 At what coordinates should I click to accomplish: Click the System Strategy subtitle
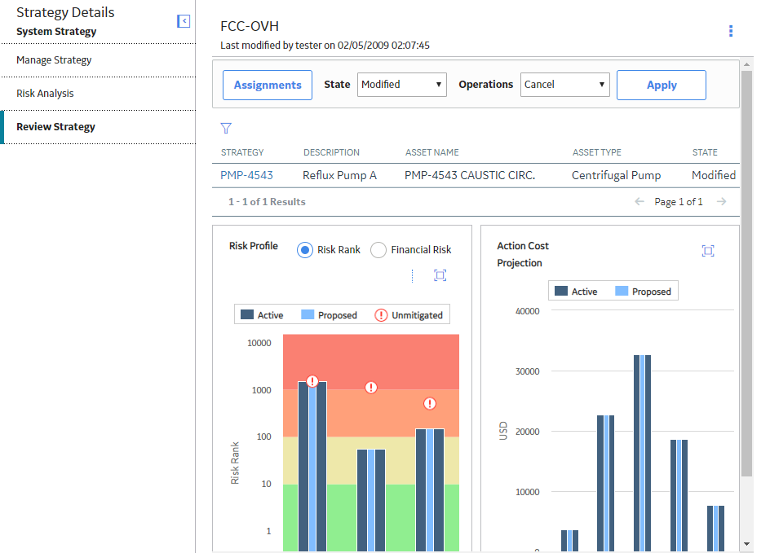pyautogui.click(x=56, y=32)
